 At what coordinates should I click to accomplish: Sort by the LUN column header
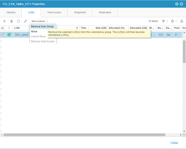17,28
